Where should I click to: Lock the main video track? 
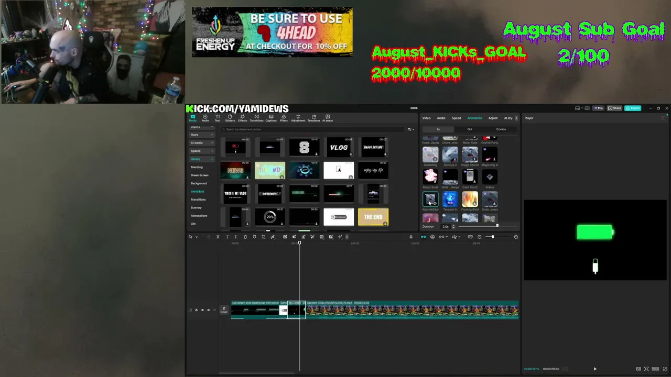tap(196, 310)
